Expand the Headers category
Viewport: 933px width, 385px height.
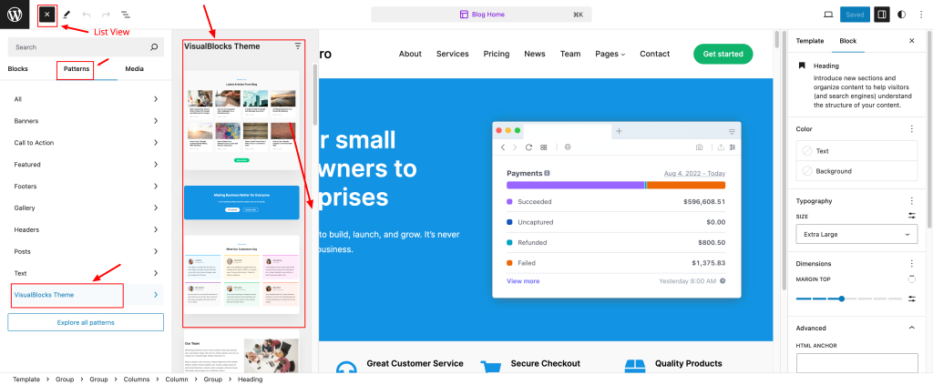pos(86,229)
